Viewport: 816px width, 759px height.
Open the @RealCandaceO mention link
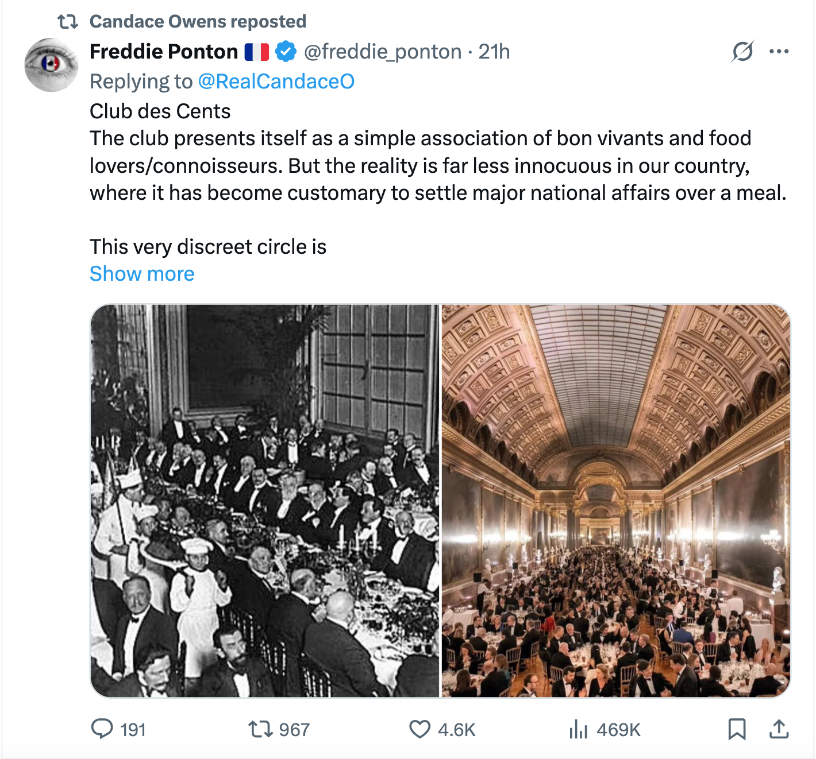tap(276, 82)
